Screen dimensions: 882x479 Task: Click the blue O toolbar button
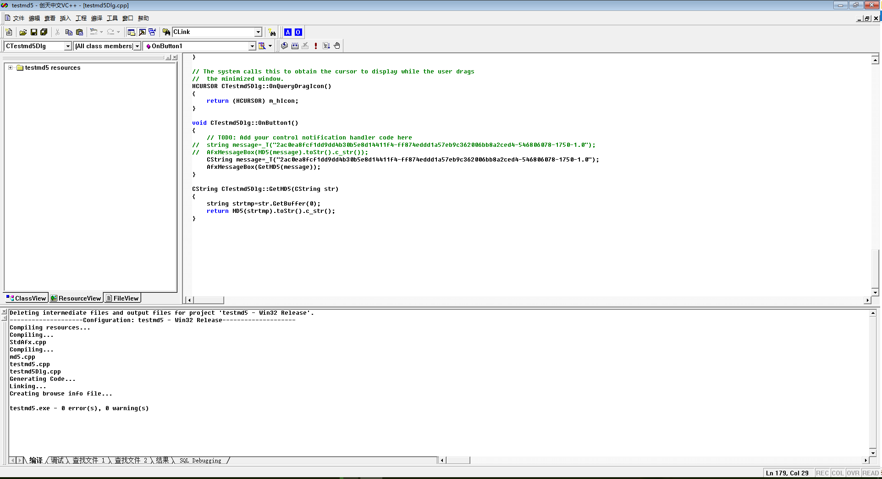coord(298,32)
